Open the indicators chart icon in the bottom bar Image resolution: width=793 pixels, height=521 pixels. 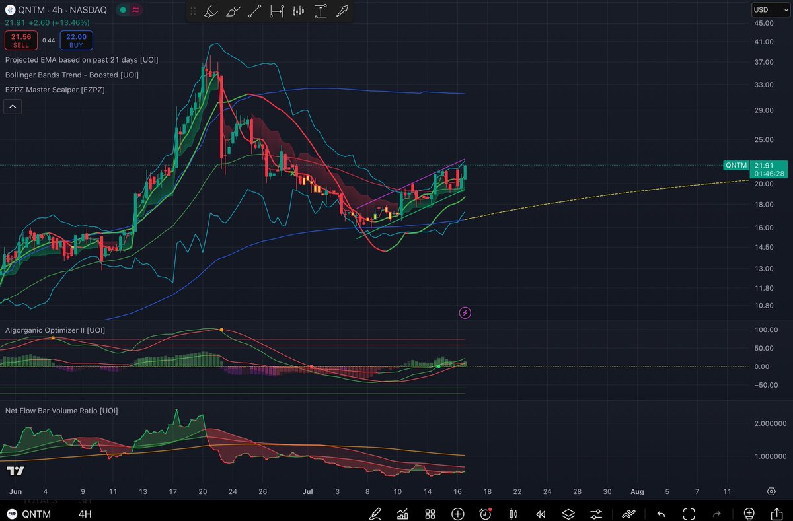[402, 514]
